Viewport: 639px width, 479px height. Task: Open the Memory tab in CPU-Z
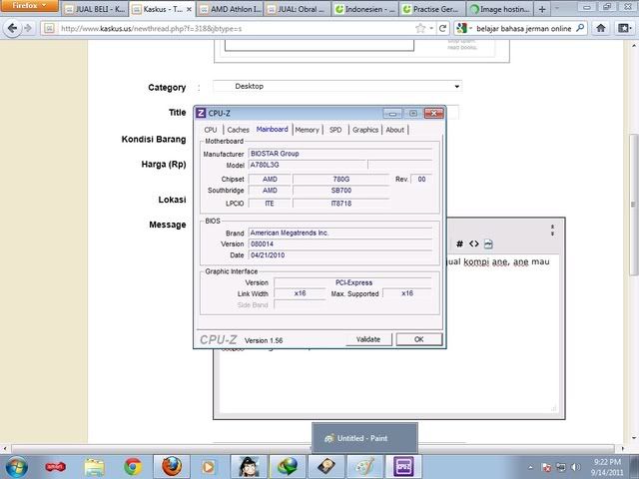(307, 130)
